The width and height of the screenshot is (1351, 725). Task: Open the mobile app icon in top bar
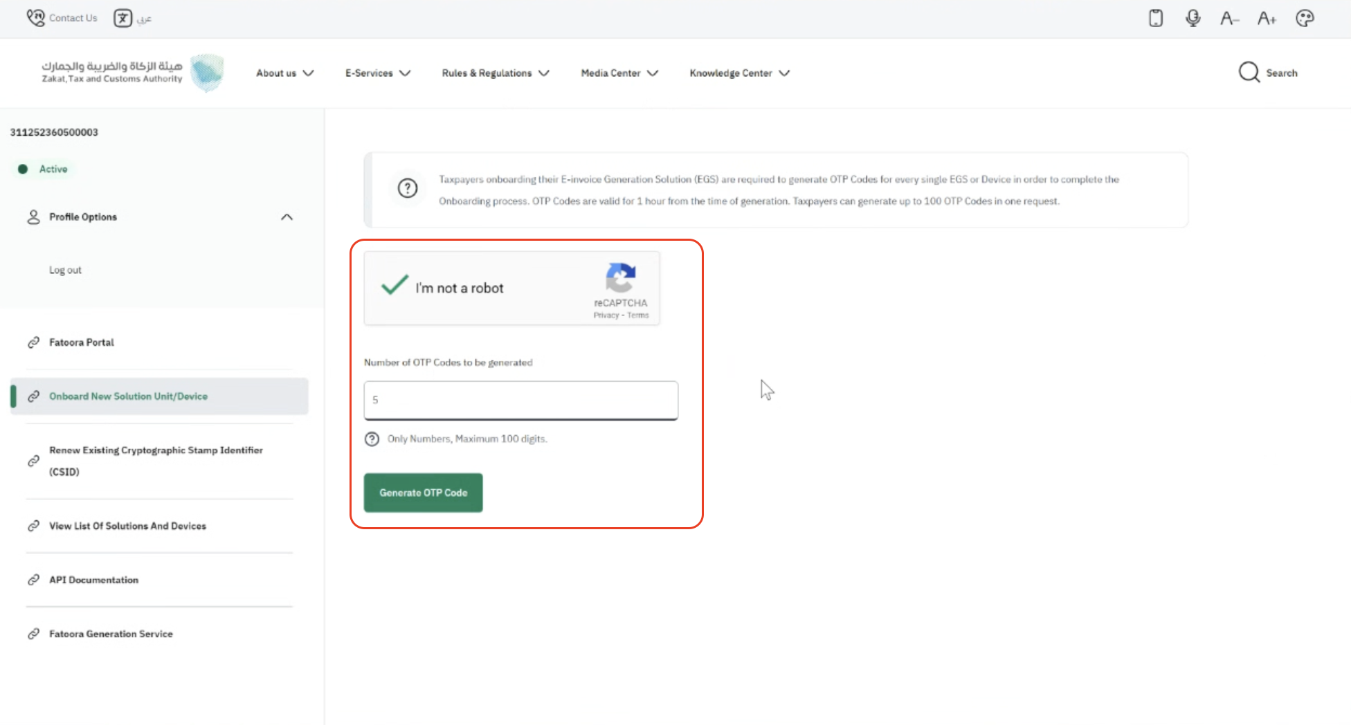coord(1155,18)
